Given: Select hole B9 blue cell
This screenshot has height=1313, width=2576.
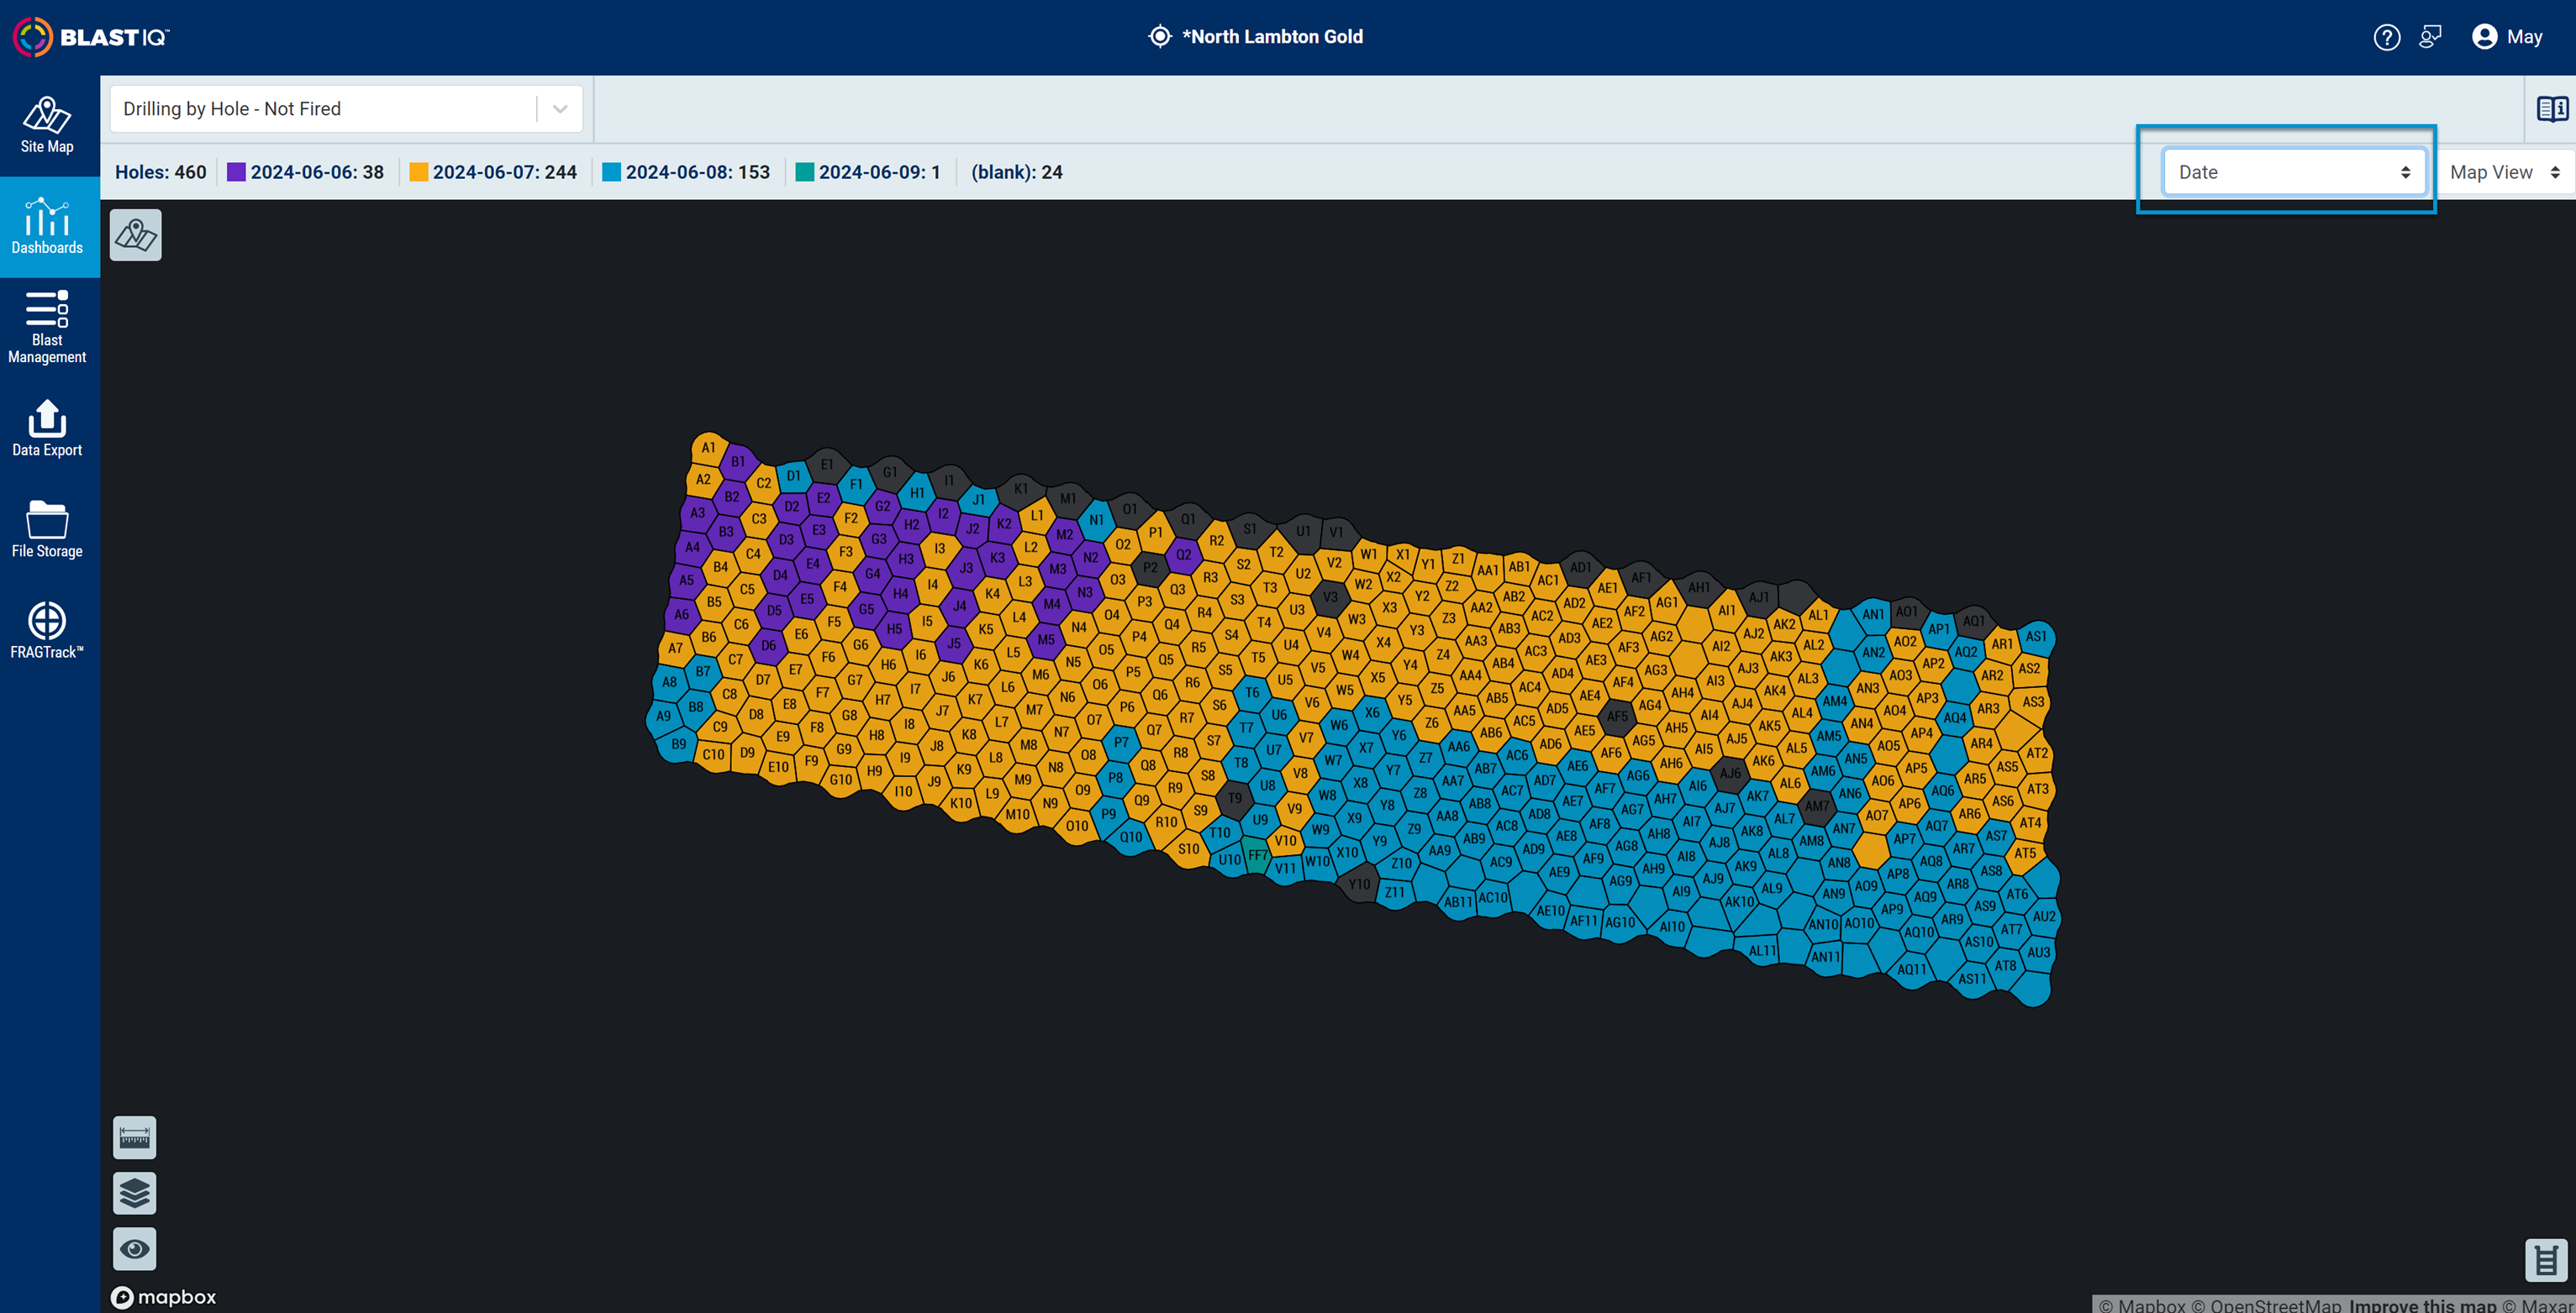Looking at the screenshot, I should pyautogui.click(x=679, y=744).
